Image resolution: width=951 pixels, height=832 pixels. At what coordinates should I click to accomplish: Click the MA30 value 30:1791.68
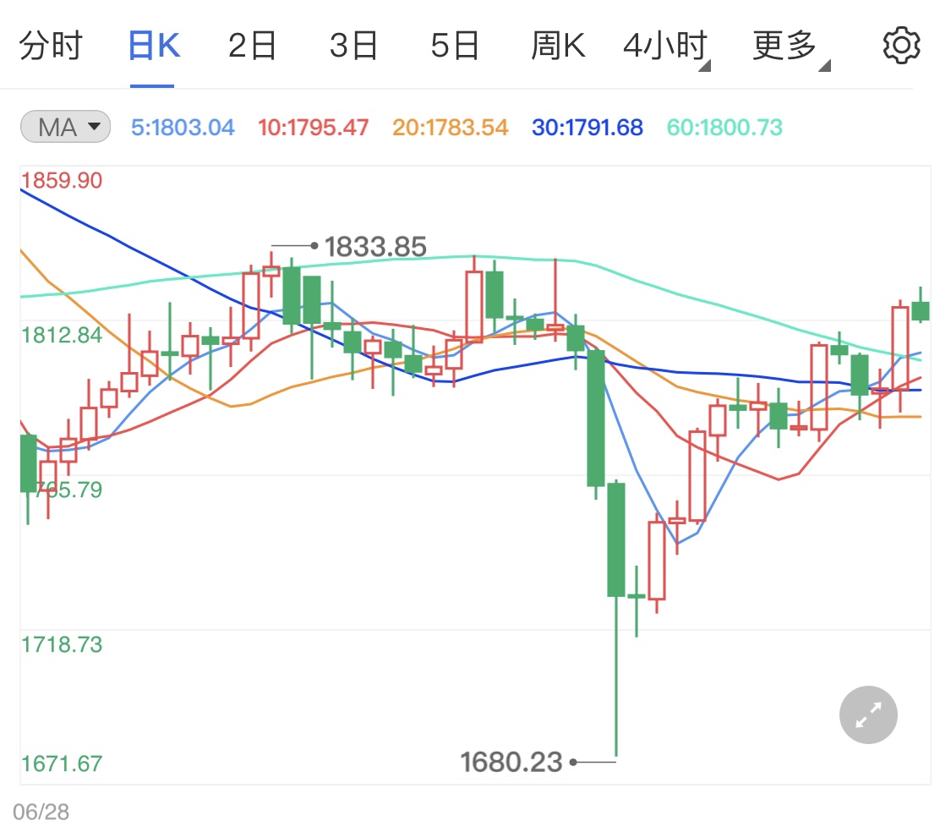588,128
